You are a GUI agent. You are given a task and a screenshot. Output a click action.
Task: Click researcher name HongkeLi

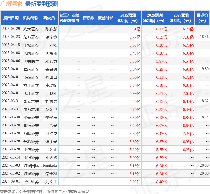[x=49, y=165]
